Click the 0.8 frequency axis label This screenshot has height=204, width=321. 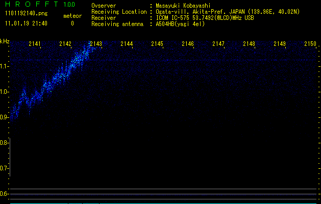4,143
